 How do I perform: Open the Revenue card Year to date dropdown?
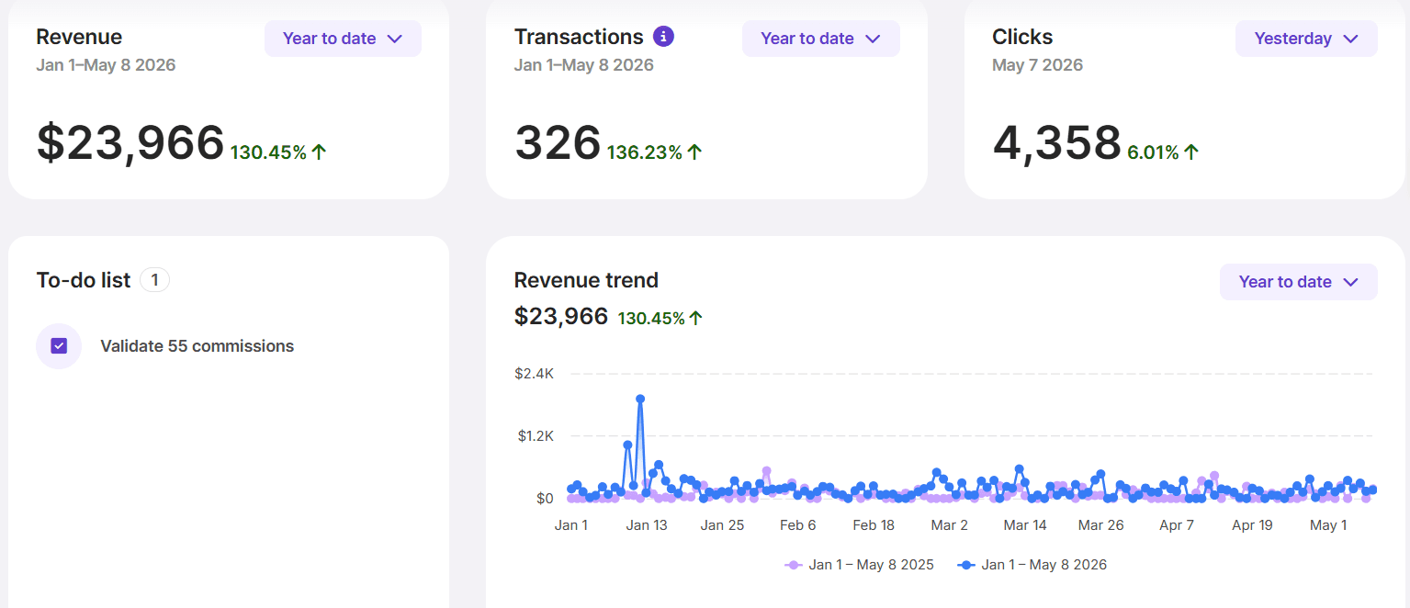click(343, 39)
